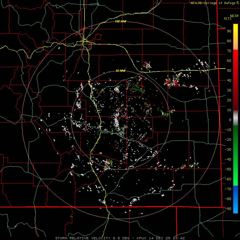
Task: Click the '[KT]' units label
Action: pyautogui.click(x=228, y=18)
